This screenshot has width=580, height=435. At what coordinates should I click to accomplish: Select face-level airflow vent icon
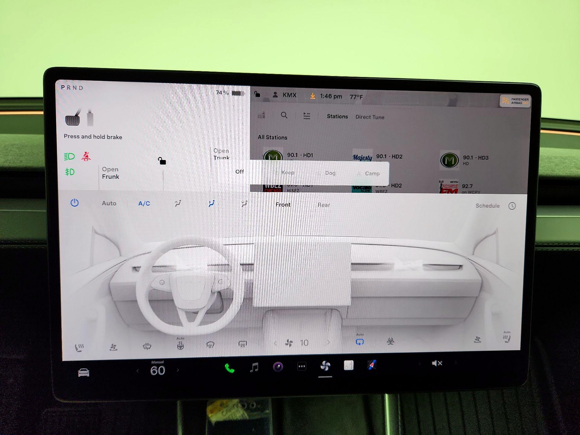pyautogui.click(x=211, y=204)
